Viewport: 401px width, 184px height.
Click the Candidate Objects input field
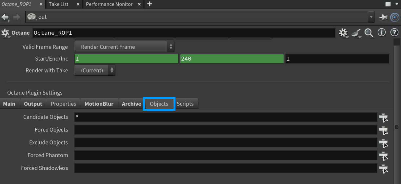(226, 117)
